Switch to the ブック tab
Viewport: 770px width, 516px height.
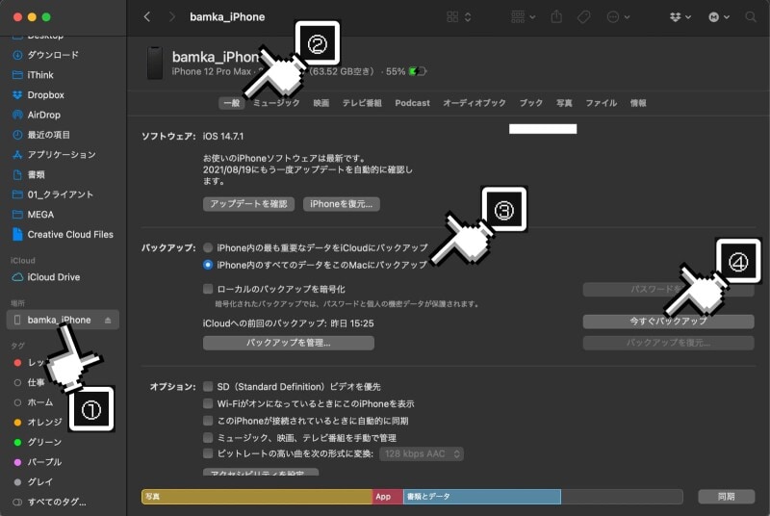[531, 103]
